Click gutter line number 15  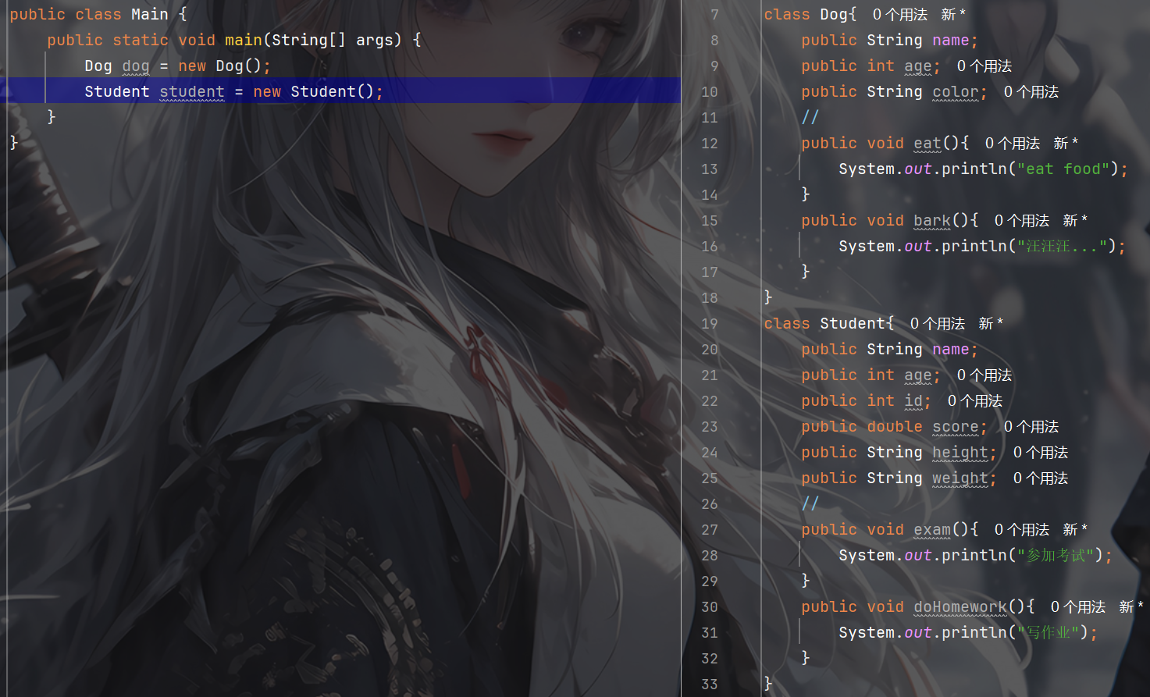coord(709,220)
